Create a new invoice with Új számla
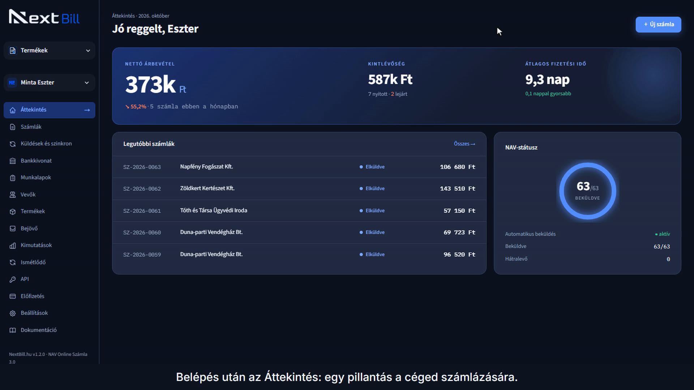Viewport: 694px width, 390px height. (658, 25)
